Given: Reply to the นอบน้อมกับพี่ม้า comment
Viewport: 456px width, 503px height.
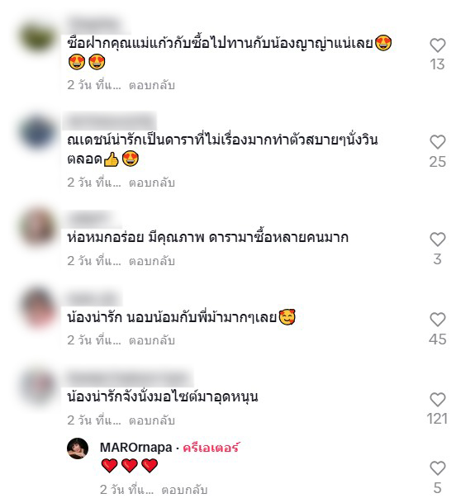Looking at the screenshot, I should point(152,340).
